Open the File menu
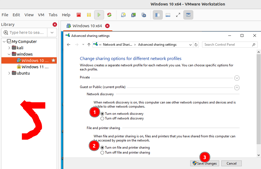The image size is (261, 169). 5,15
